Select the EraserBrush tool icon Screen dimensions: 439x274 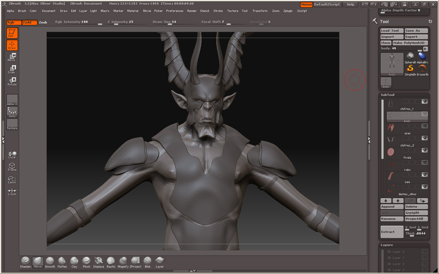422,70
